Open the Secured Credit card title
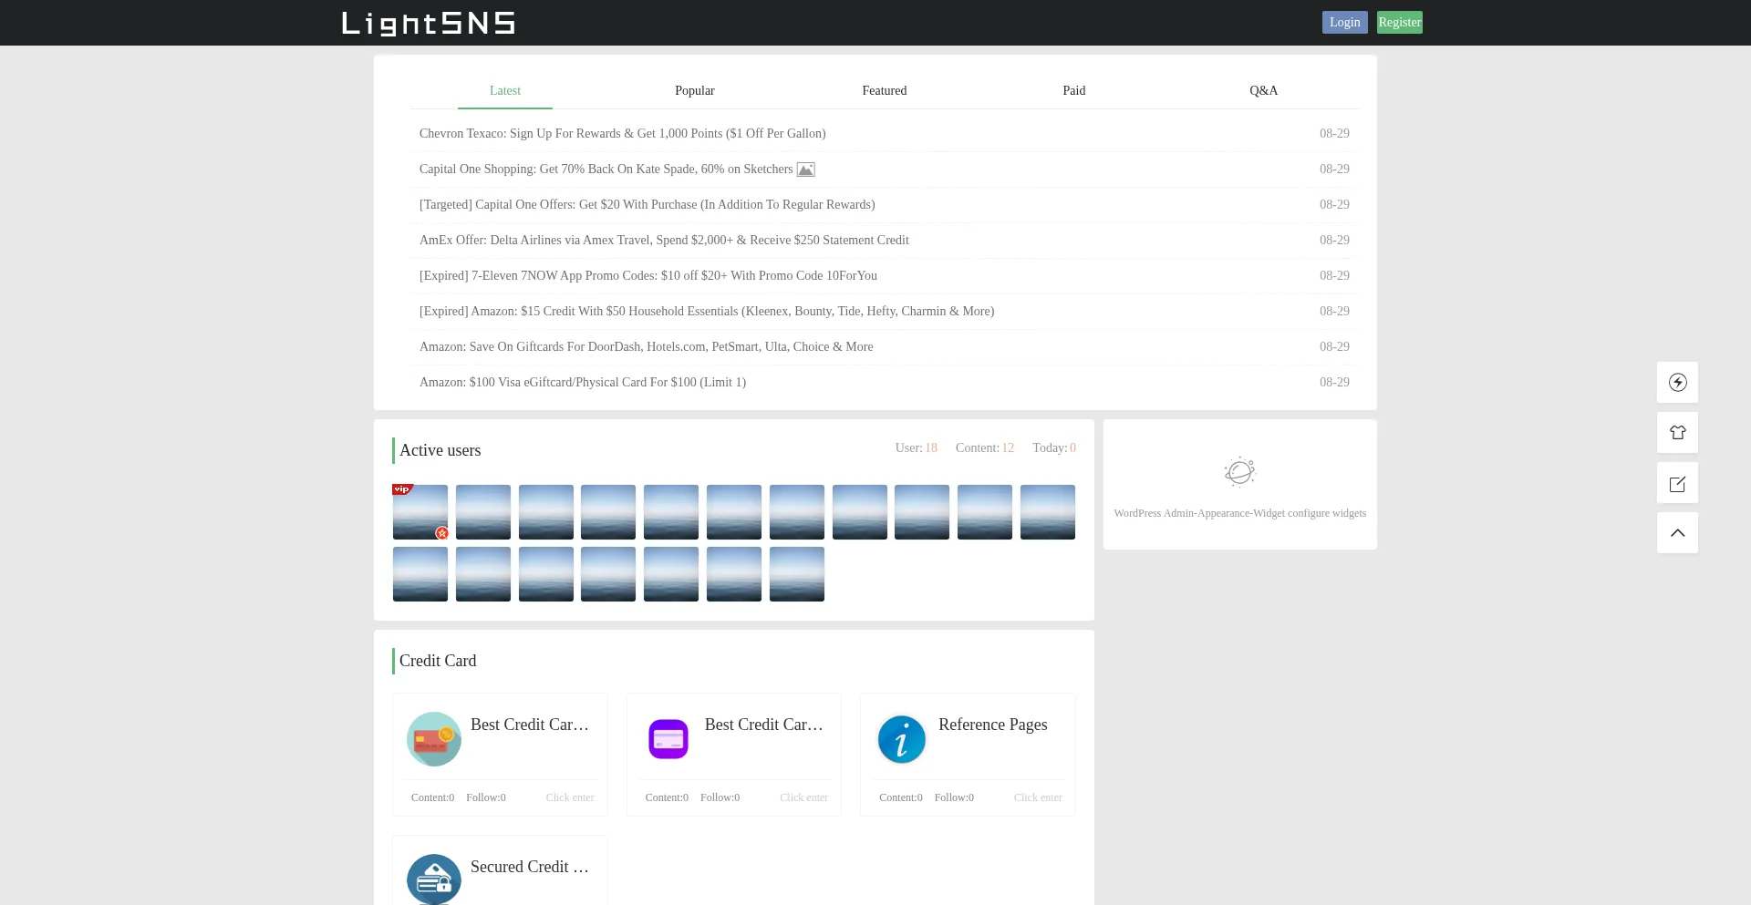The height and width of the screenshot is (905, 1751). coord(530,867)
